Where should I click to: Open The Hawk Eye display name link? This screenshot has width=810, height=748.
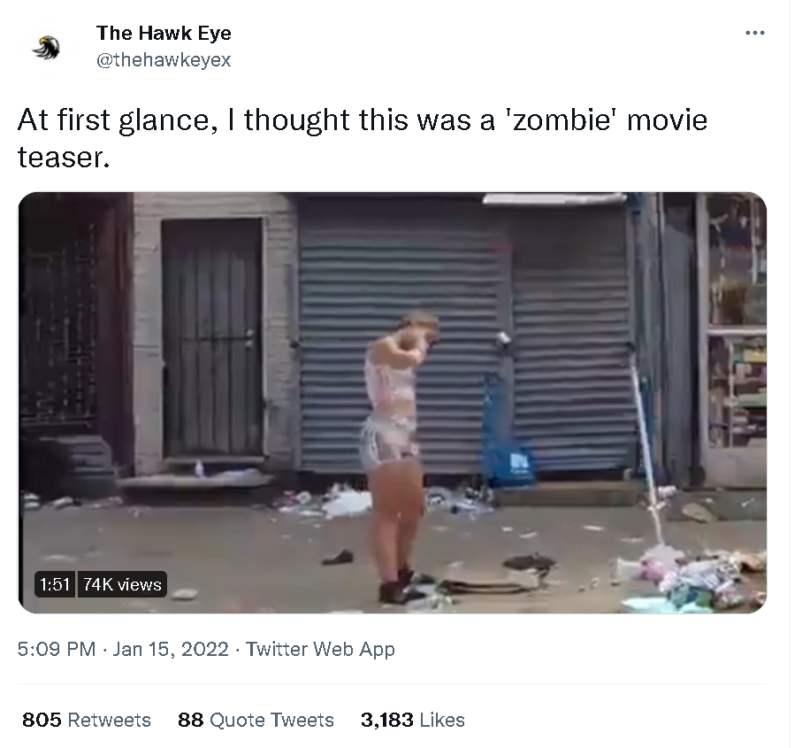[x=164, y=33]
